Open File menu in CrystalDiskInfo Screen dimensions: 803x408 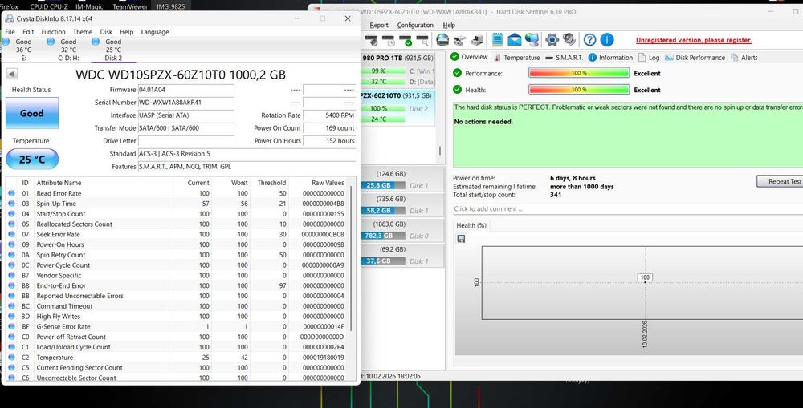tap(10, 32)
